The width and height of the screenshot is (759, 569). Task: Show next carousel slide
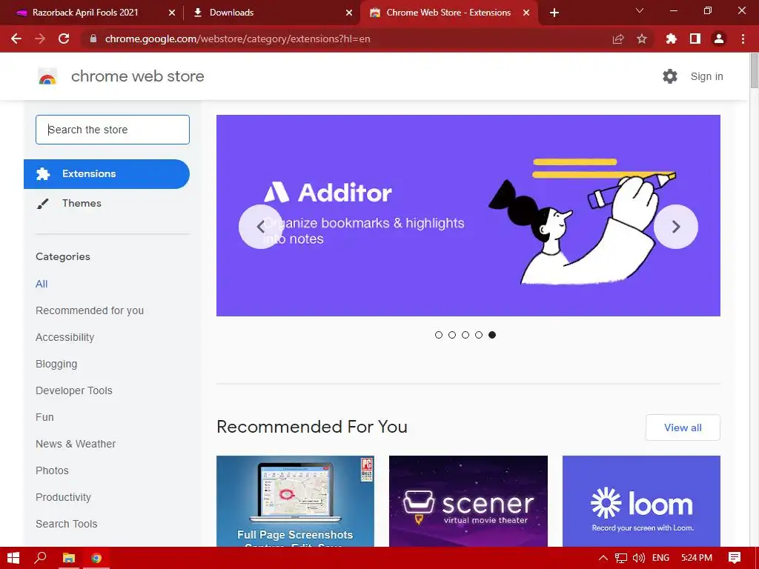[x=676, y=227]
